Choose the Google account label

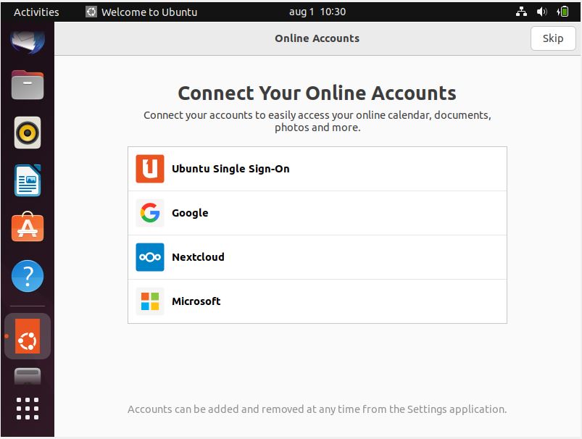click(x=190, y=213)
